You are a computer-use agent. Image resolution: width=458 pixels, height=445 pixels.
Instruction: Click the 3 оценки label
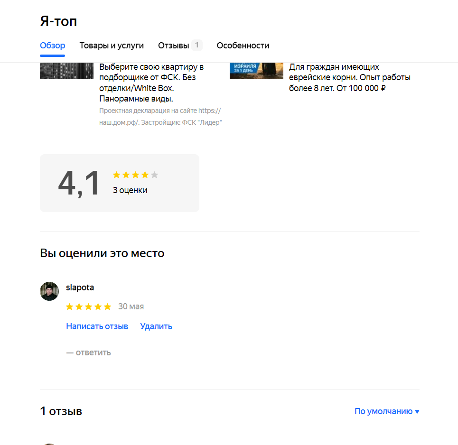pyautogui.click(x=130, y=190)
